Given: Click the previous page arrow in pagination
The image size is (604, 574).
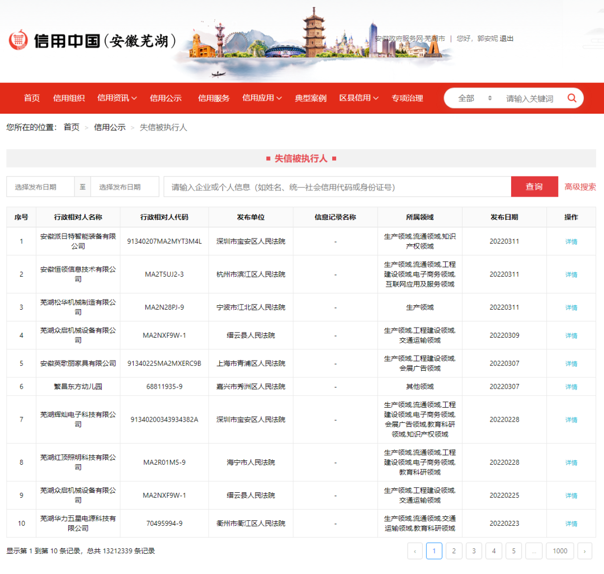Looking at the screenshot, I should tap(415, 551).
